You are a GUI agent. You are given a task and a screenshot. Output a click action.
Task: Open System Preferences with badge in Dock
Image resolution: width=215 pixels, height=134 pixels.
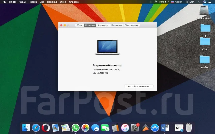click(x=135, y=128)
